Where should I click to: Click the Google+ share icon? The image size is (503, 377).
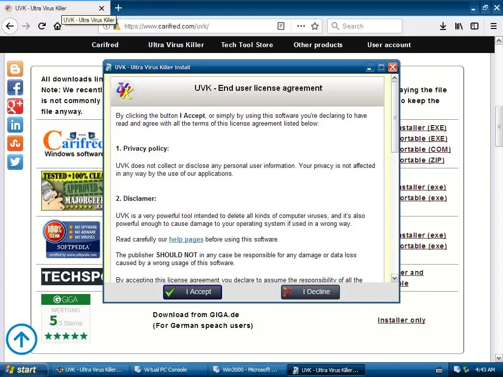(x=15, y=106)
